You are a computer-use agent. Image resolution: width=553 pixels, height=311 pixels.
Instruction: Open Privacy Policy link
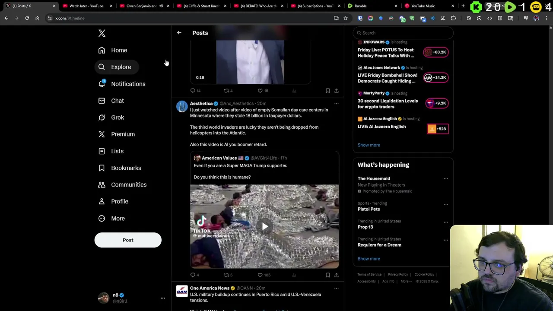[x=398, y=275]
